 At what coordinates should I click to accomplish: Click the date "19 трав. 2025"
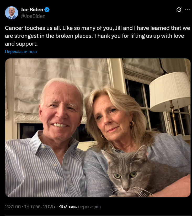click(40, 207)
